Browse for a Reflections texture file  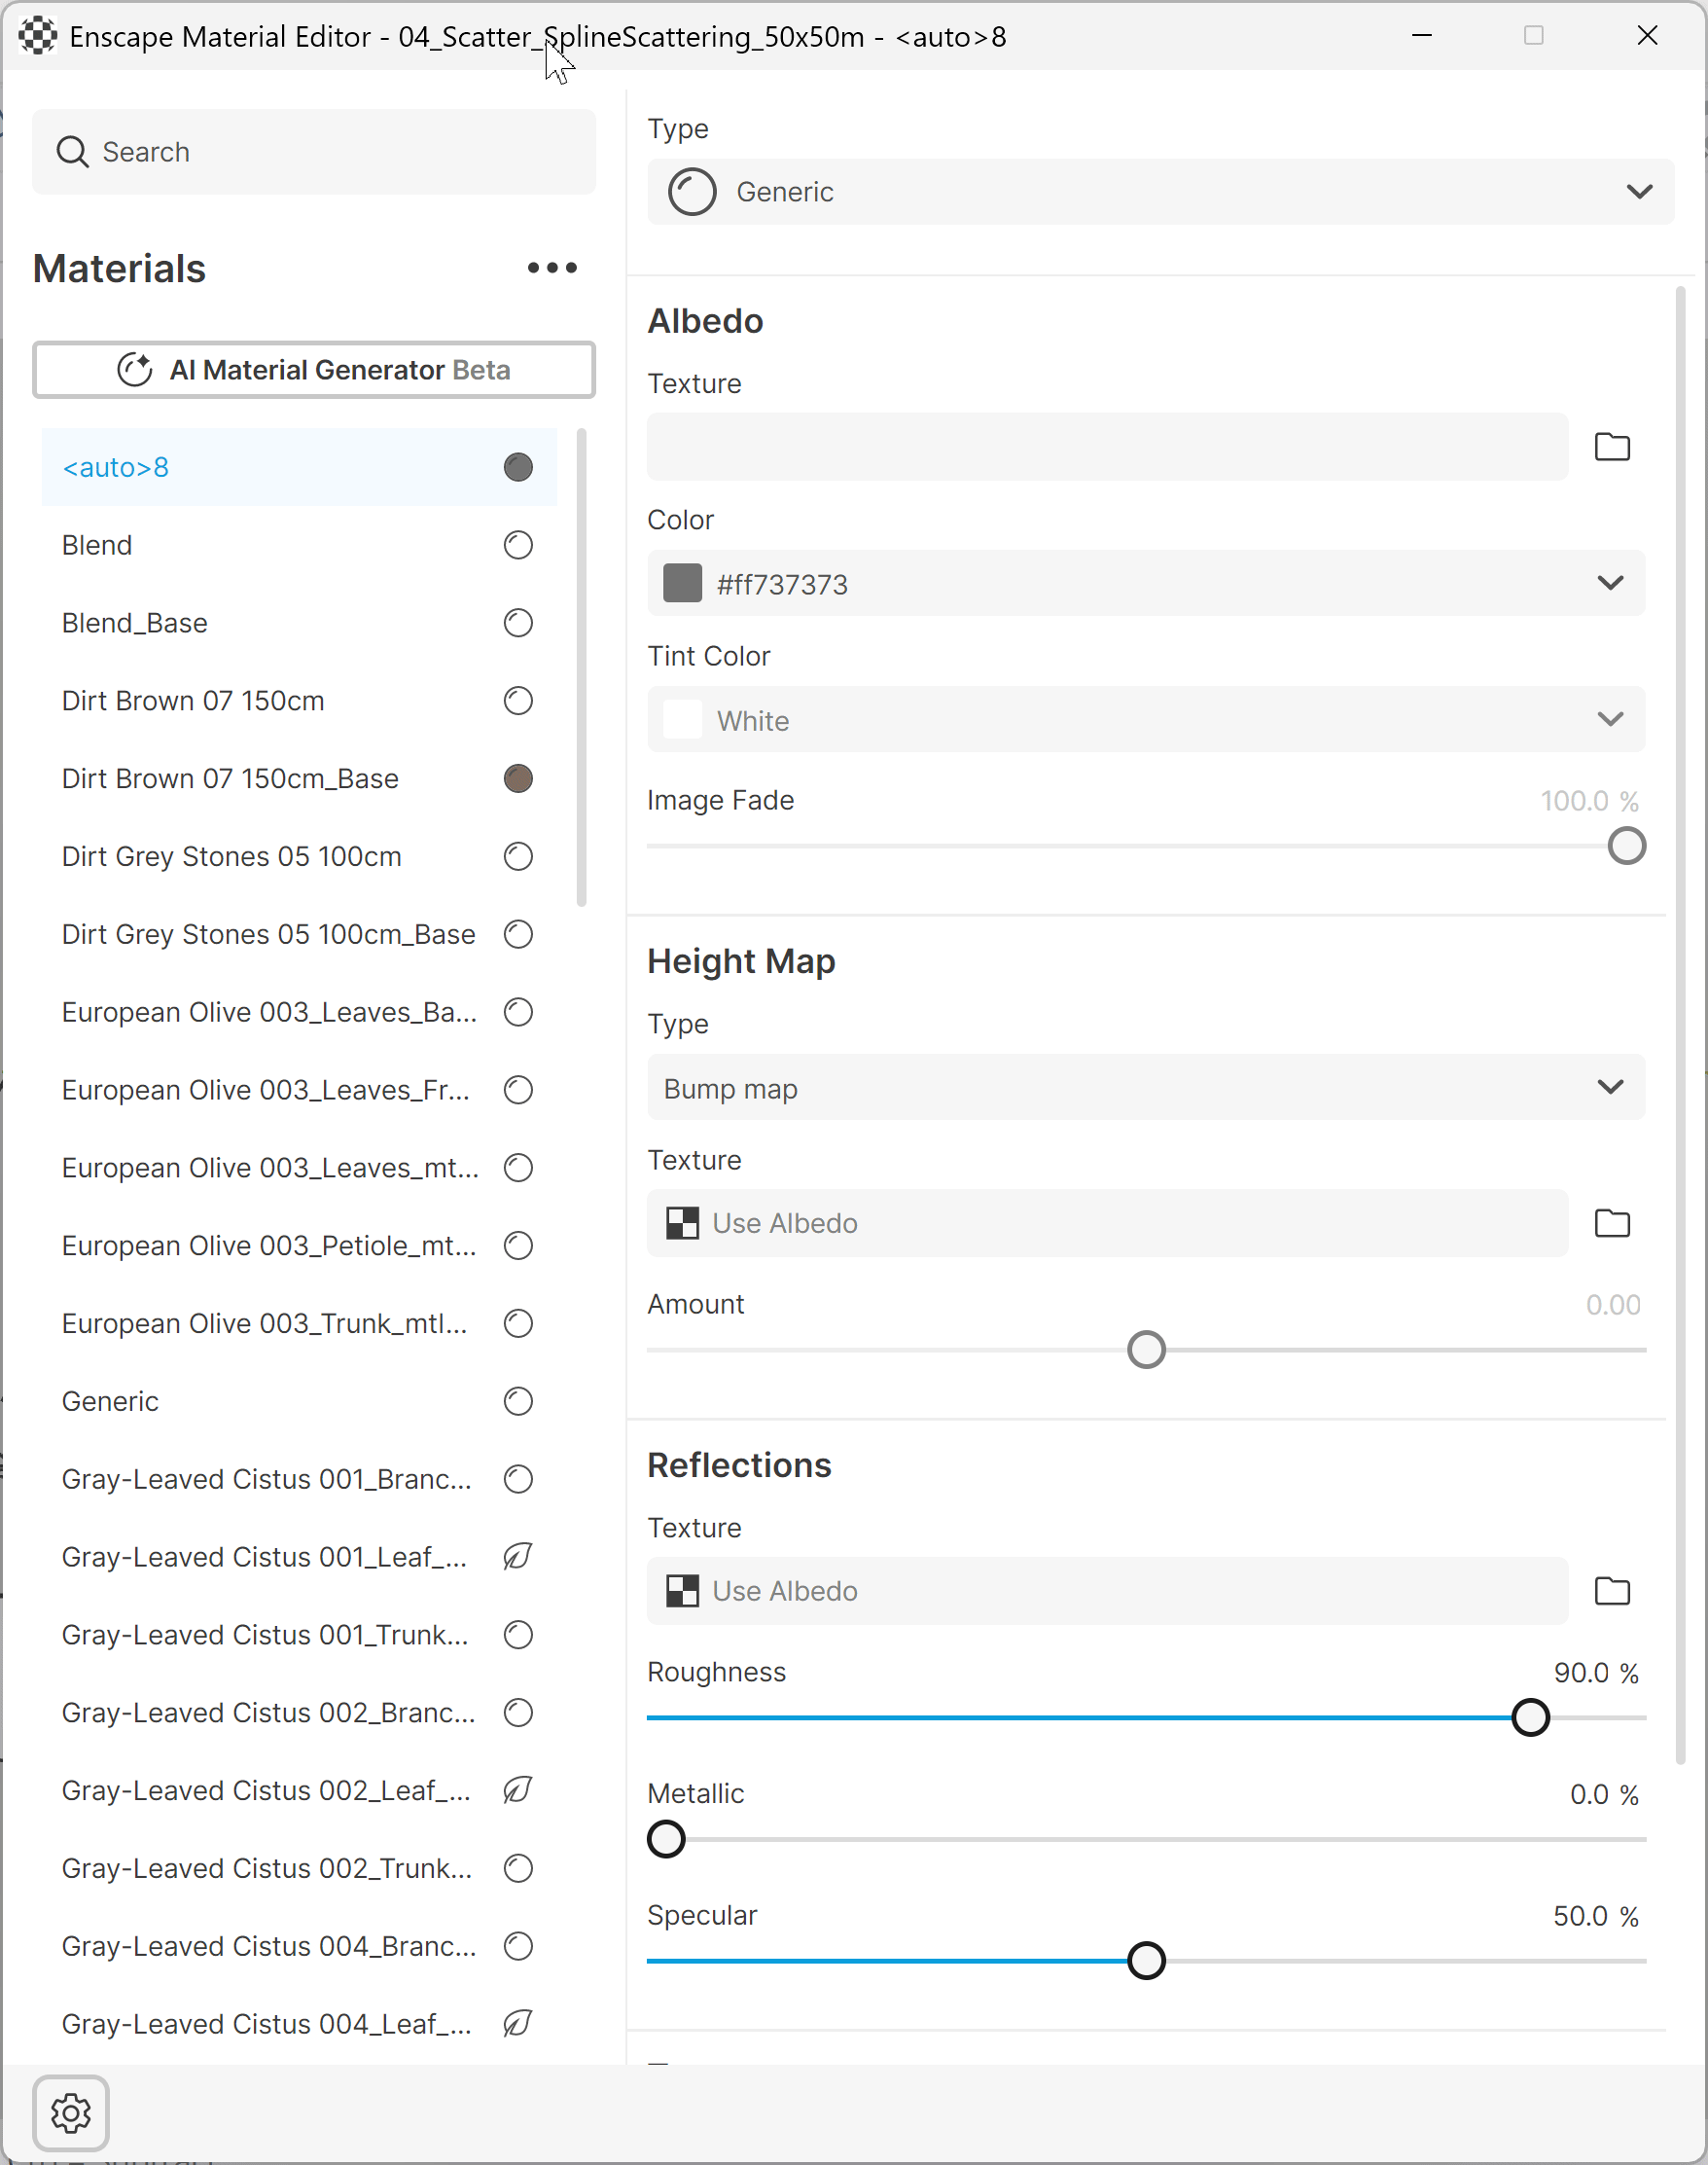[x=1612, y=1591]
